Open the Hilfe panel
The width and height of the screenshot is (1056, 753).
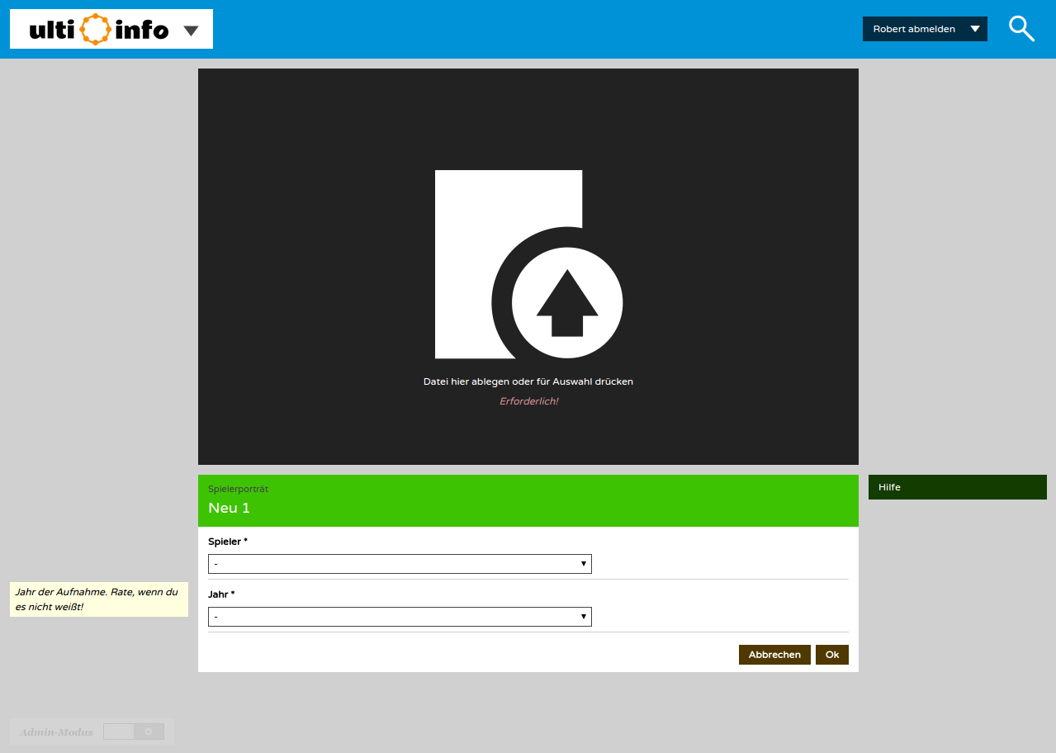tap(957, 487)
